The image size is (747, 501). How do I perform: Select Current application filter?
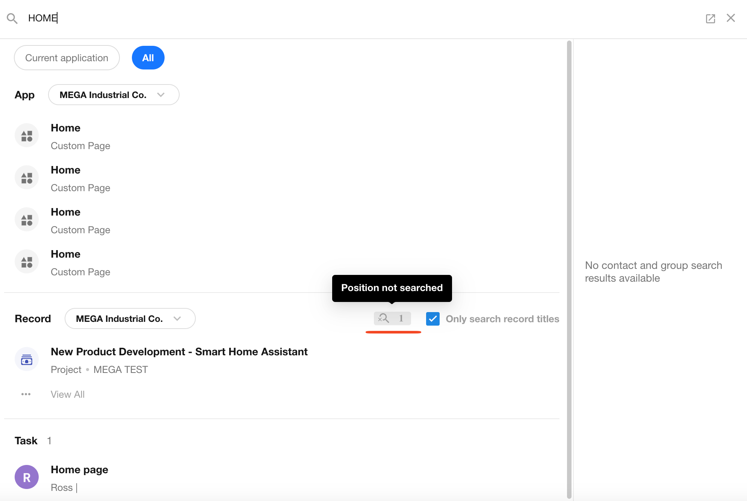(x=67, y=58)
